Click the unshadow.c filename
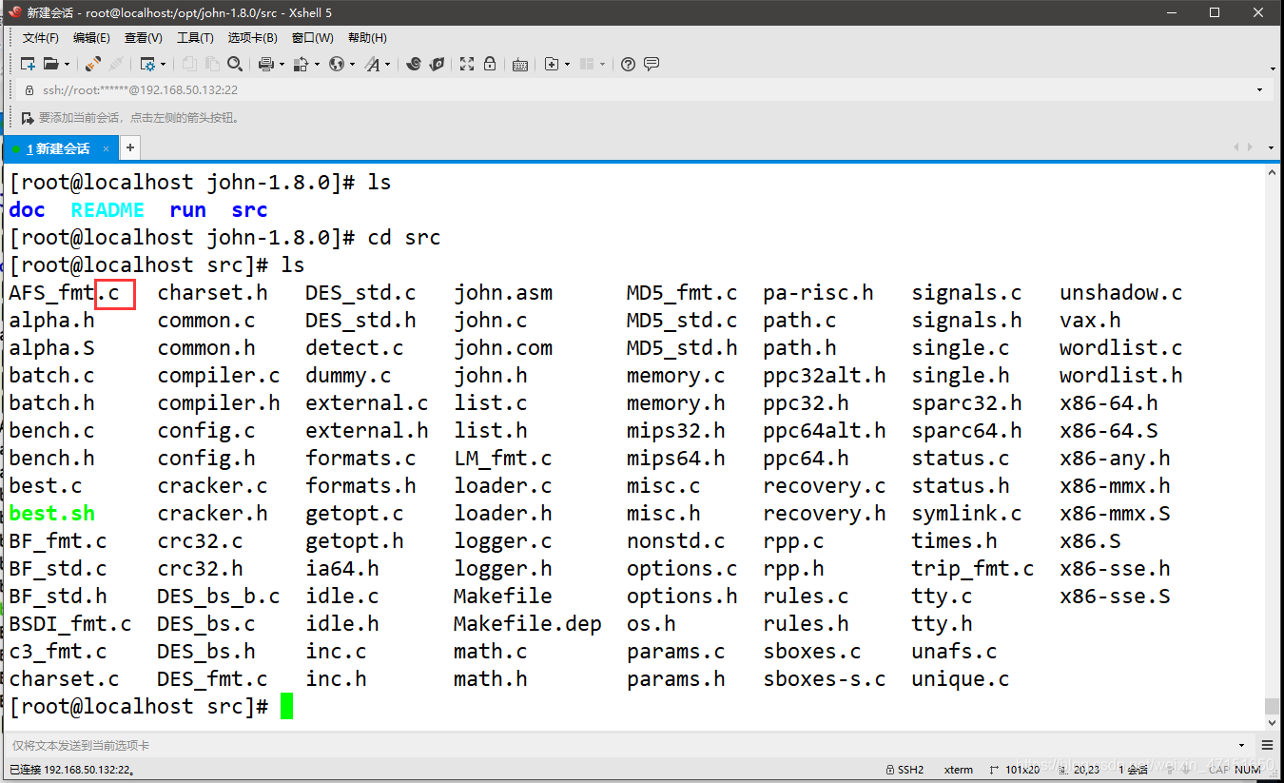Image resolution: width=1284 pixels, height=783 pixels. [x=1120, y=293]
